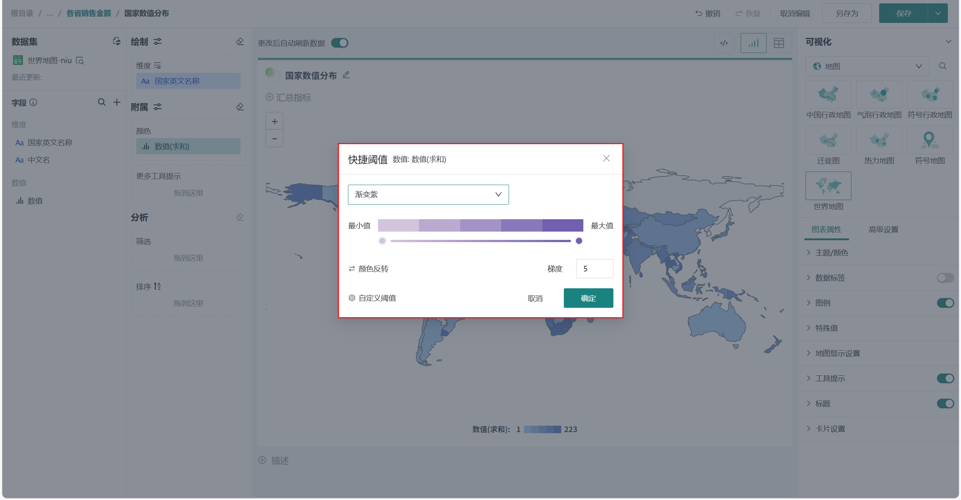The height and width of the screenshot is (500, 961).
Task: Enable the 数据标签 toggle
Action: click(x=945, y=278)
